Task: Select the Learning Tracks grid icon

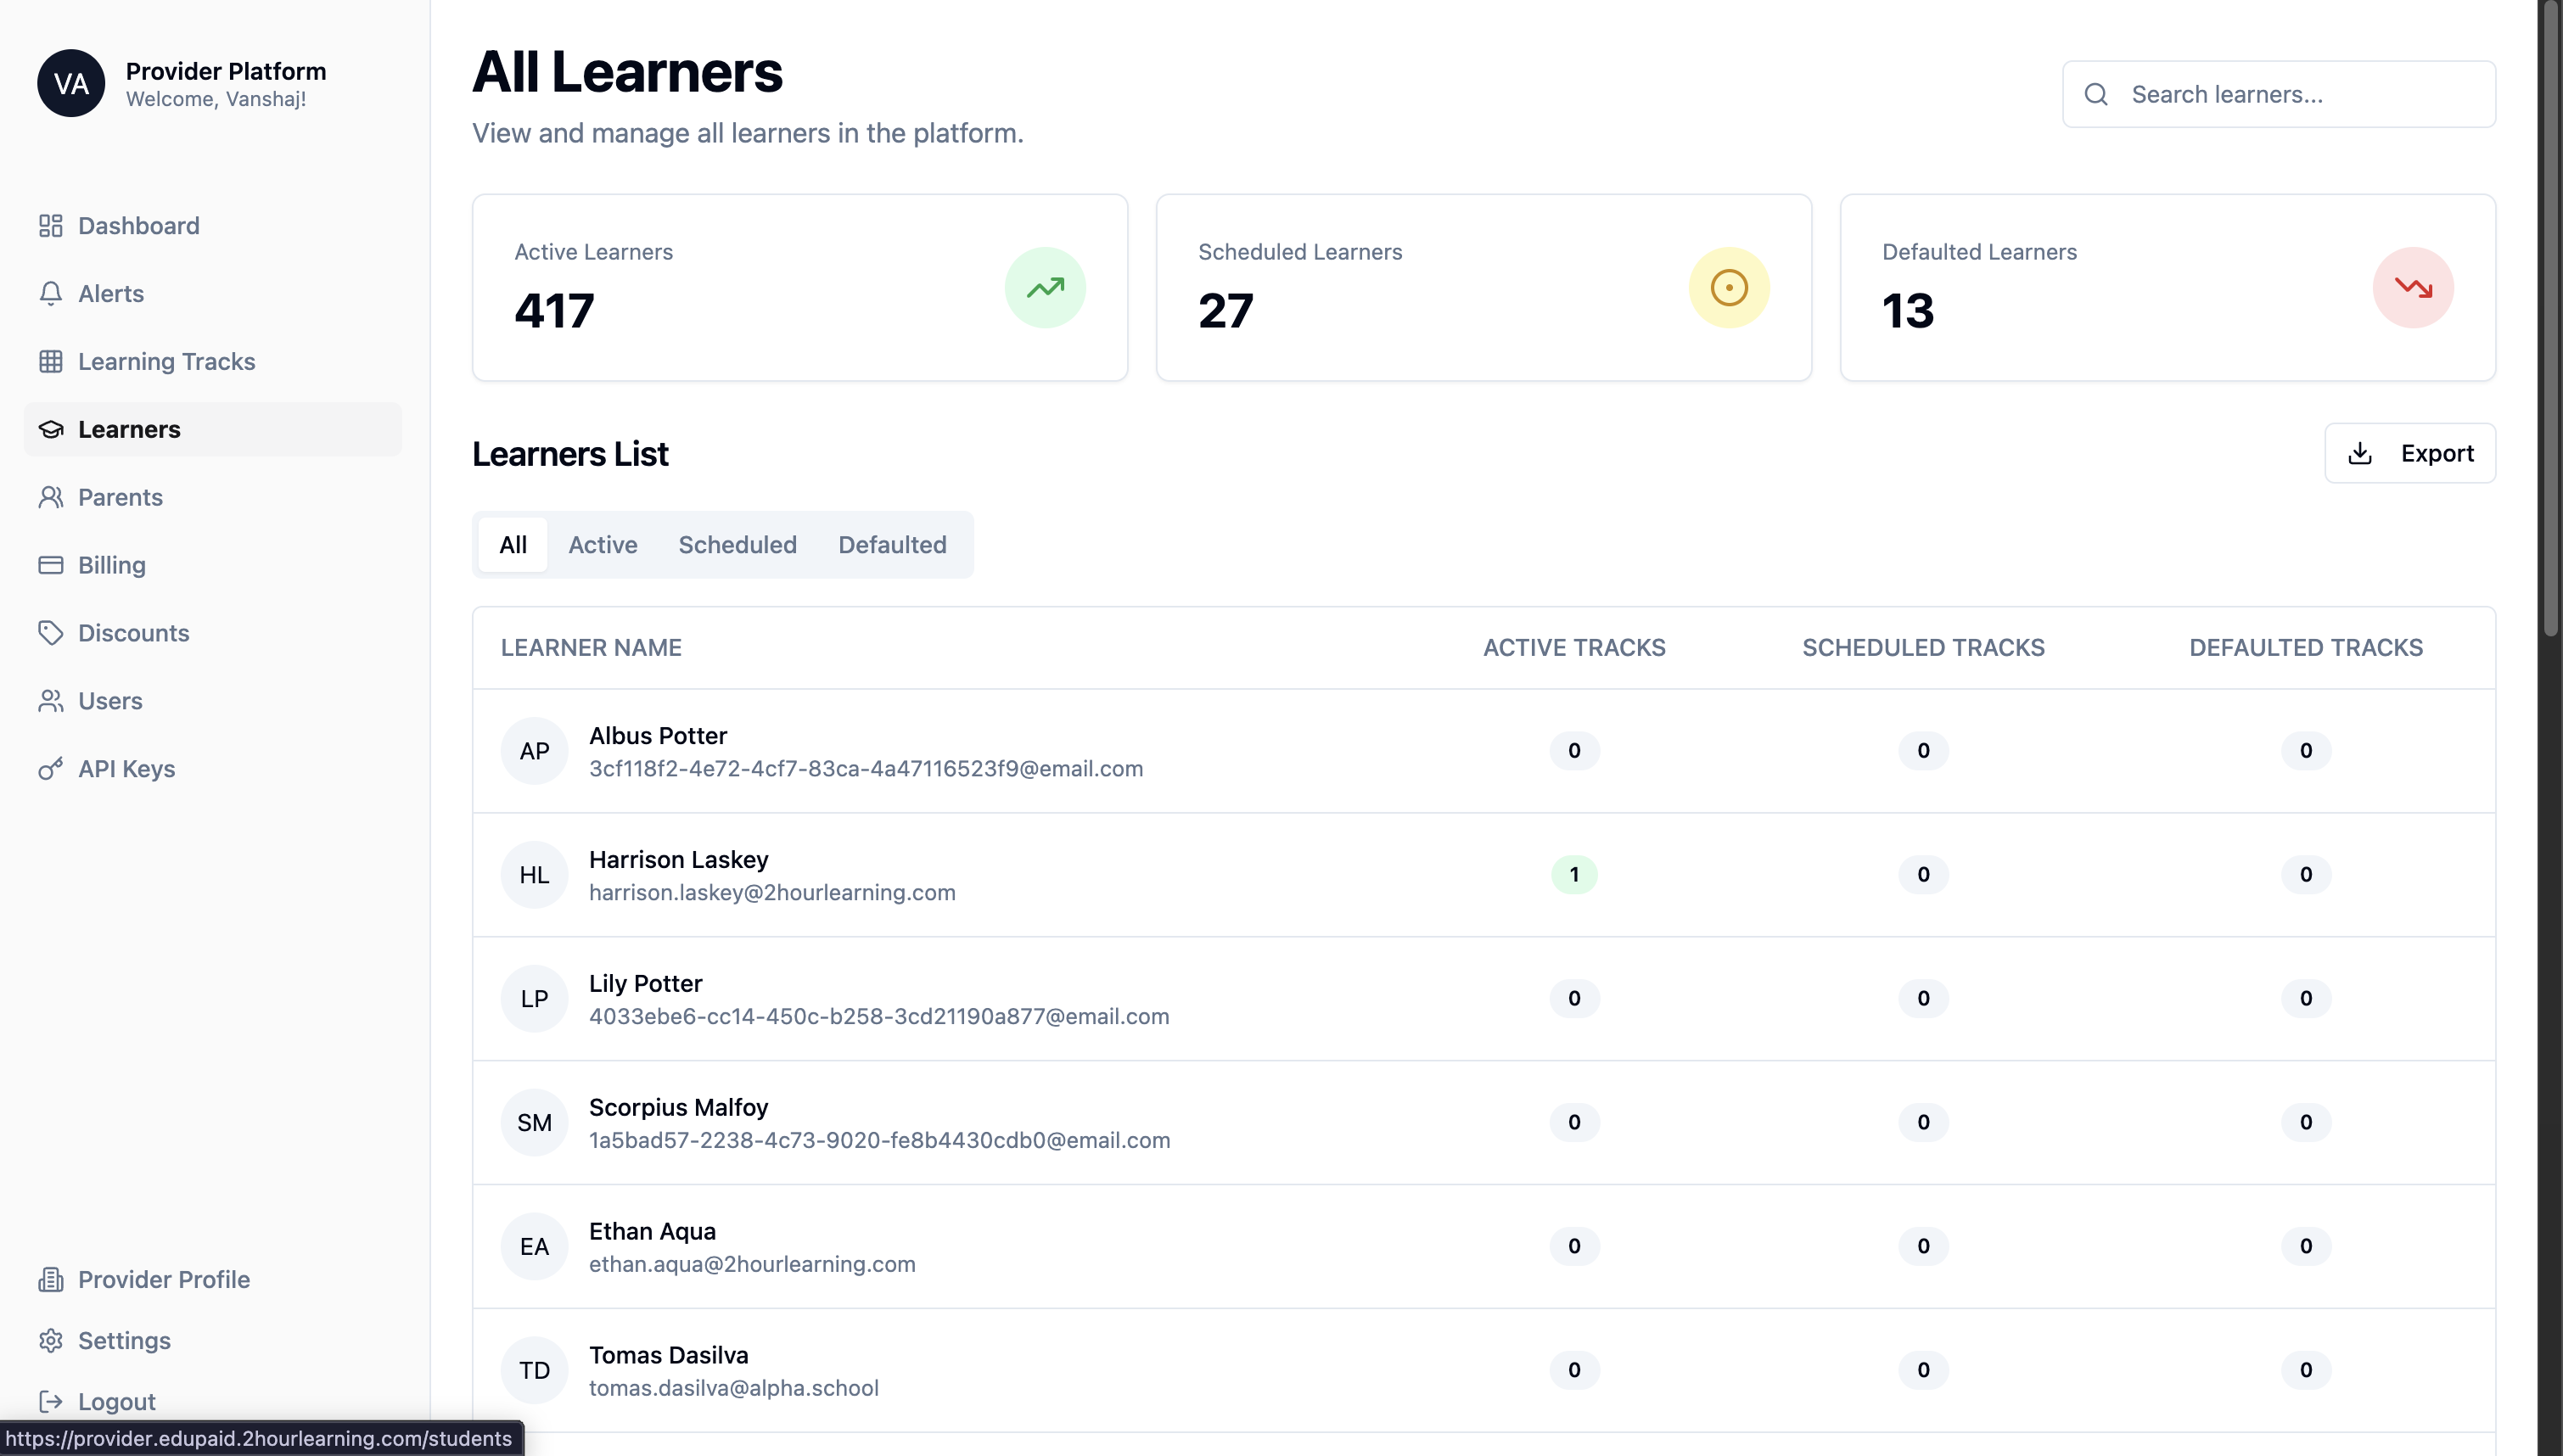Action: [x=51, y=361]
